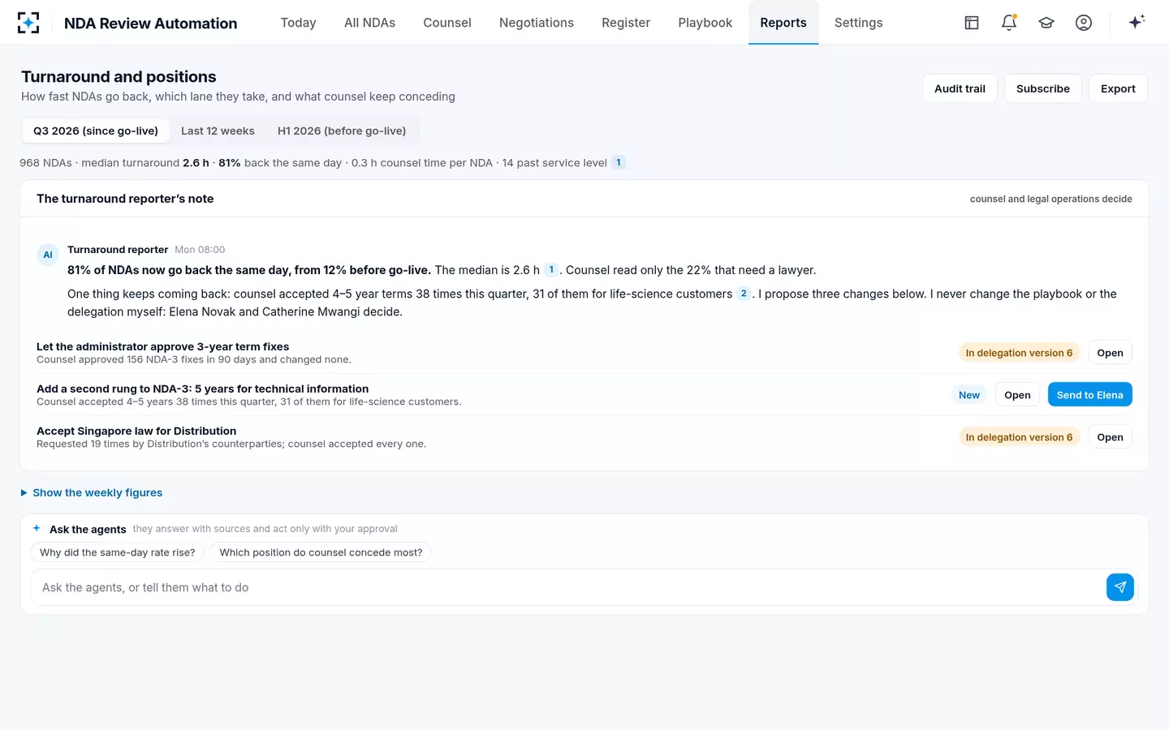Open the notifications bell
The image size is (1169, 730).
(x=1009, y=23)
